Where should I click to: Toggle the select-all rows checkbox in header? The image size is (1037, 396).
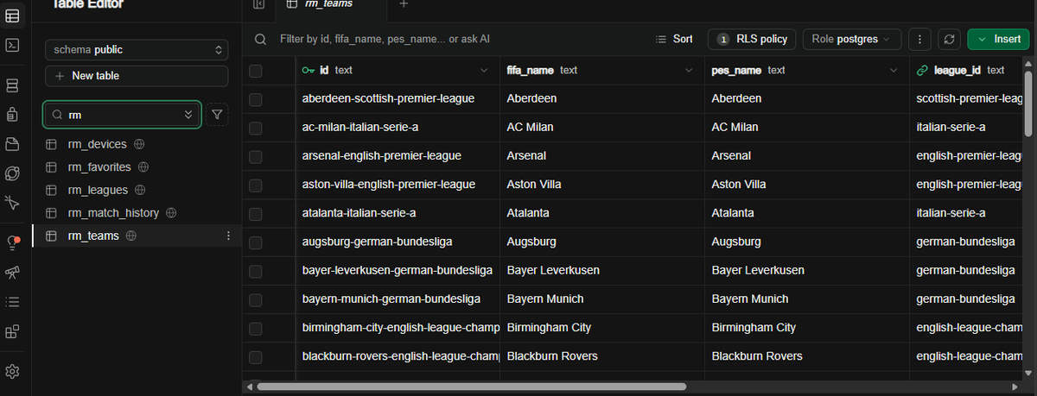click(x=255, y=71)
